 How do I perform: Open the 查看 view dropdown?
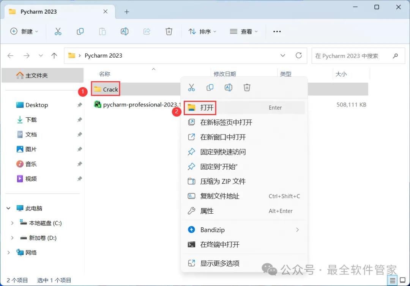tap(244, 31)
